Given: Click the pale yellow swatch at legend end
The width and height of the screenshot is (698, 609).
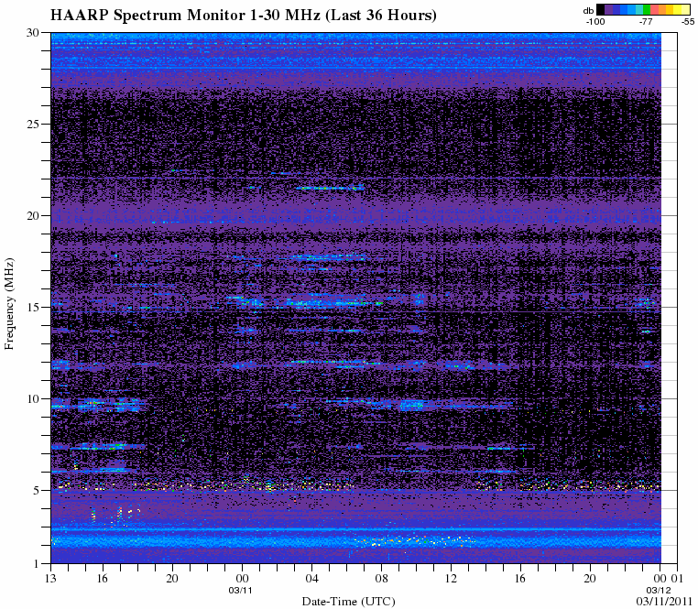Looking at the screenshot, I should [685, 9].
